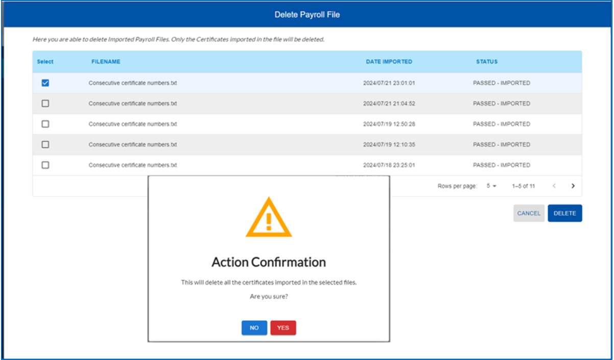This screenshot has width=614, height=360.
Task: Confirm deletion with the red YES button
Action: pyautogui.click(x=283, y=328)
